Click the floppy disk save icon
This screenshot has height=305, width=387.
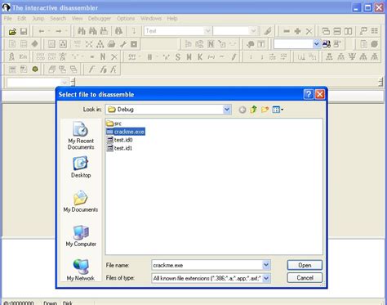[x=24, y=31]
